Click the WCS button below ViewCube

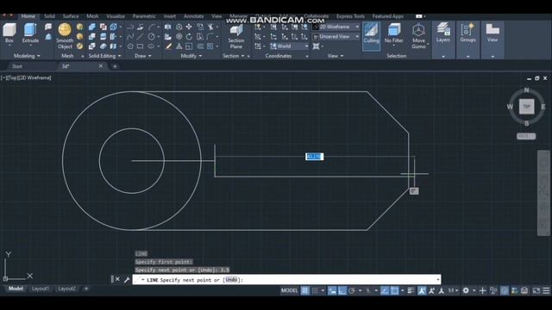click(x=526, y=136)
